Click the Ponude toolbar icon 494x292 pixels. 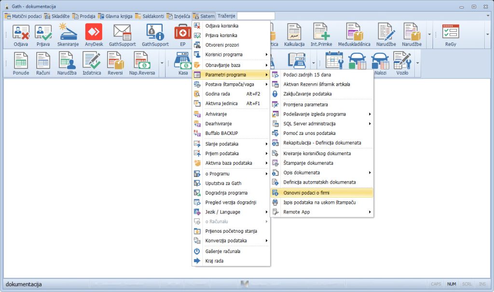[21, 64]
